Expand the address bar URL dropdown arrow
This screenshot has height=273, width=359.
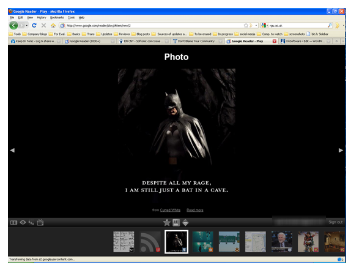click(256, 26)
